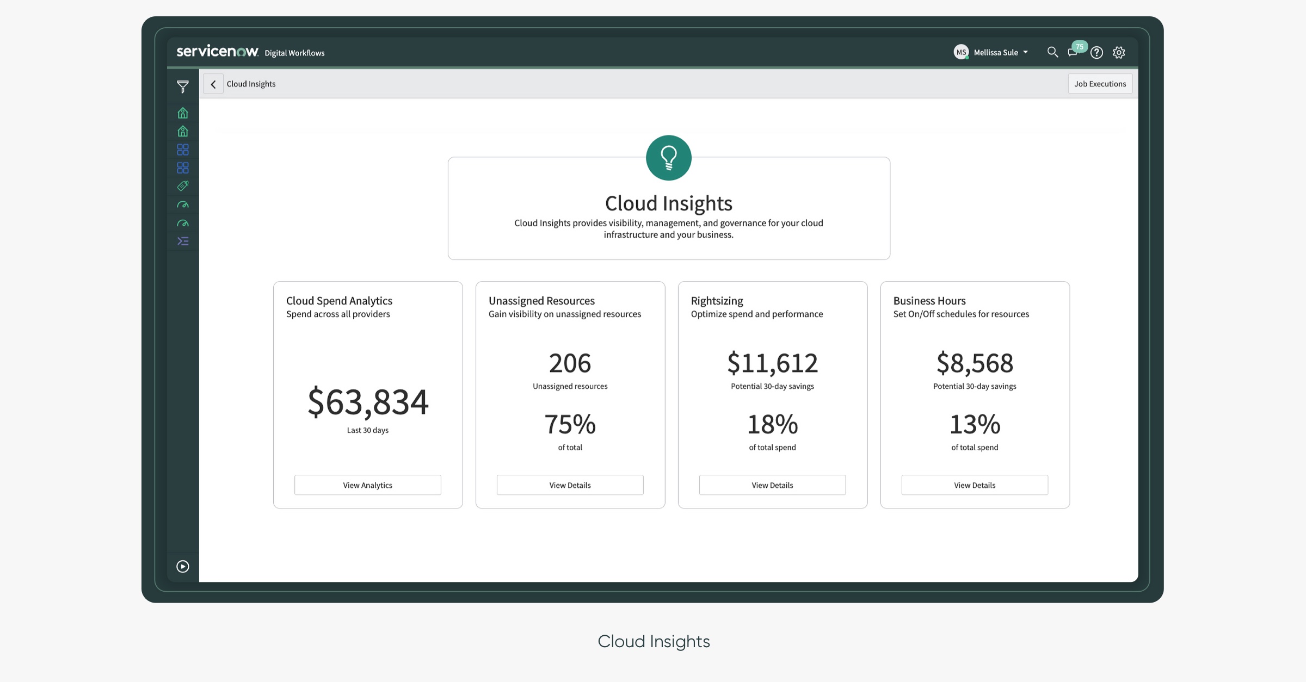This screenshot has width=1306, height=682.
Task: Click the Last 30 days label
Action: click(368, 430)
